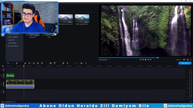
Task: Start webcam recording from the timeline toolbar
Action: [63, 63]
